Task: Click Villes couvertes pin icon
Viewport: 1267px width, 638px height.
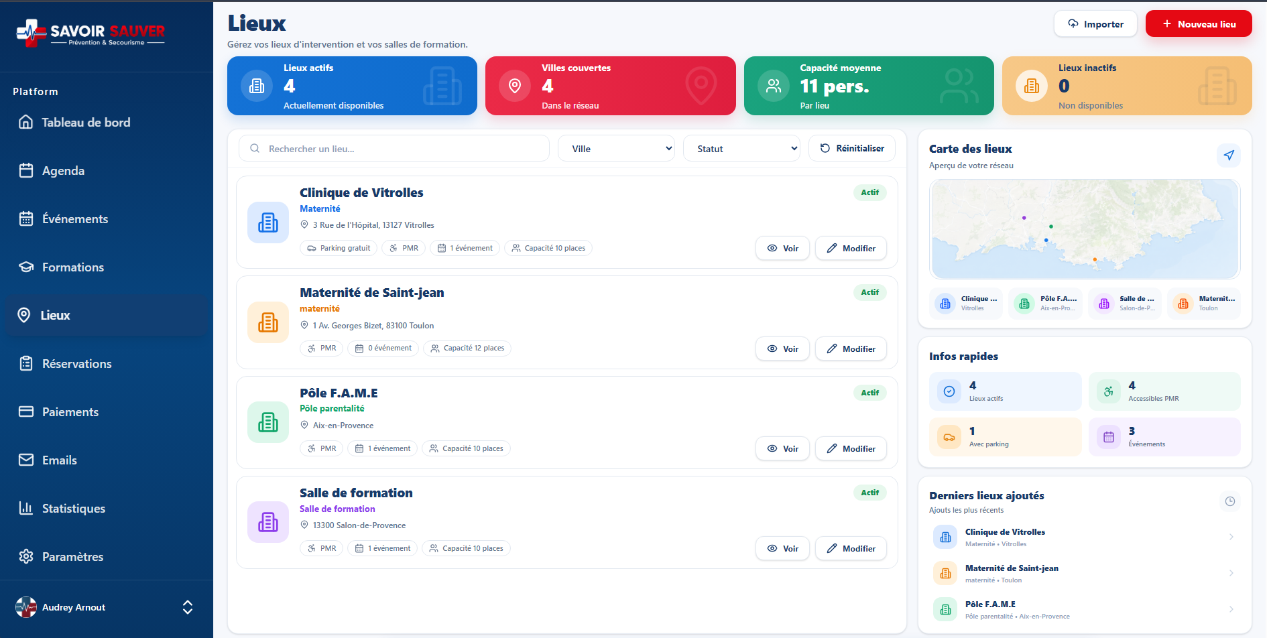Action: (515, 86)
